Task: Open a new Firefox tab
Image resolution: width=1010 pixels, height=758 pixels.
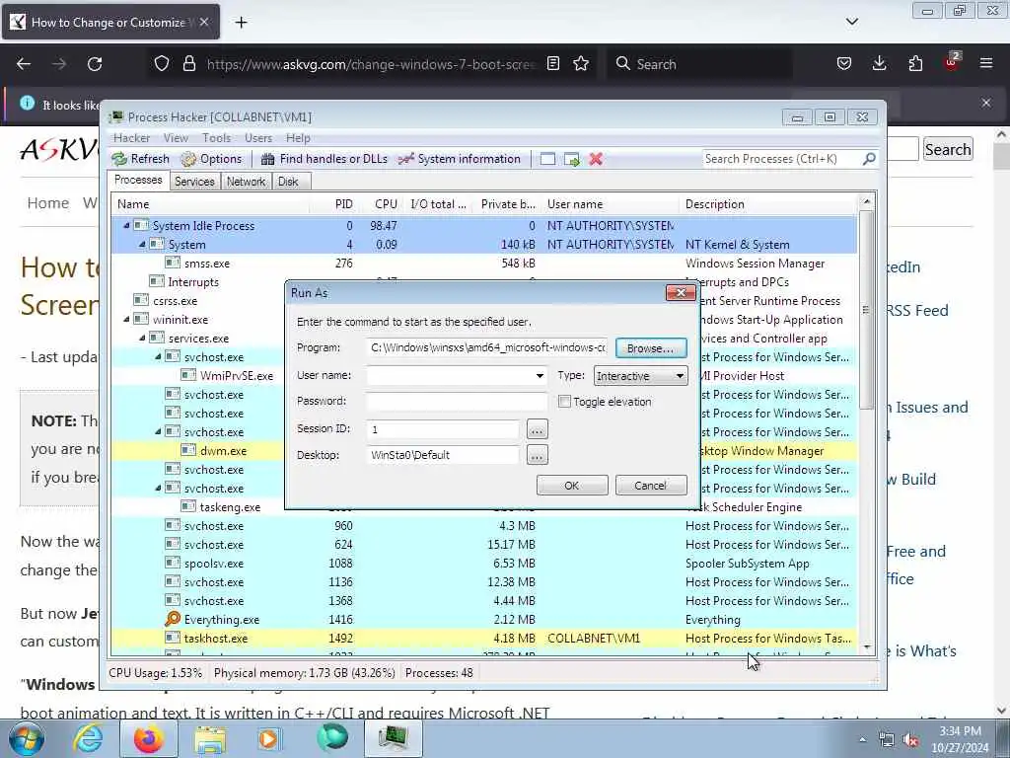Action: coord(241,23)
